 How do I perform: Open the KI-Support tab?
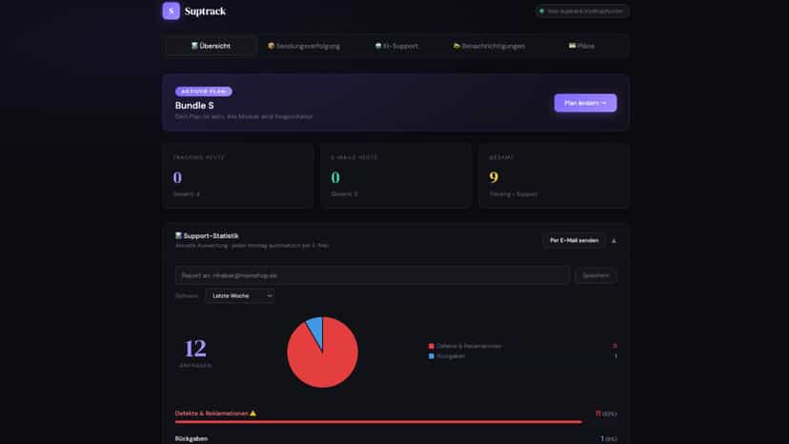[396, 46]
